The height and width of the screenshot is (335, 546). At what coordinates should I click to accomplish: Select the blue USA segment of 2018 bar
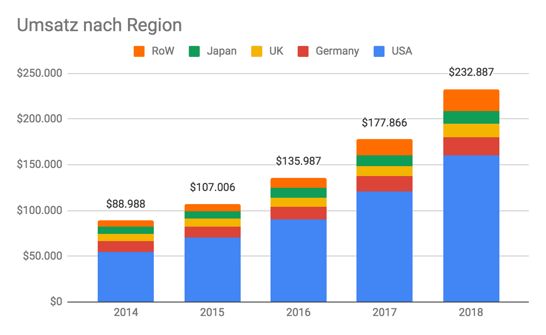[x=471, y=228]
